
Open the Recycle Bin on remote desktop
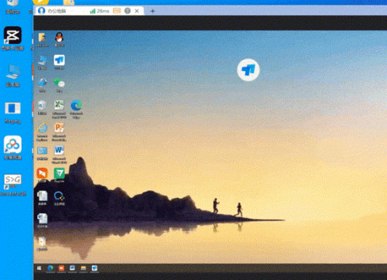(x=42, y=105)
